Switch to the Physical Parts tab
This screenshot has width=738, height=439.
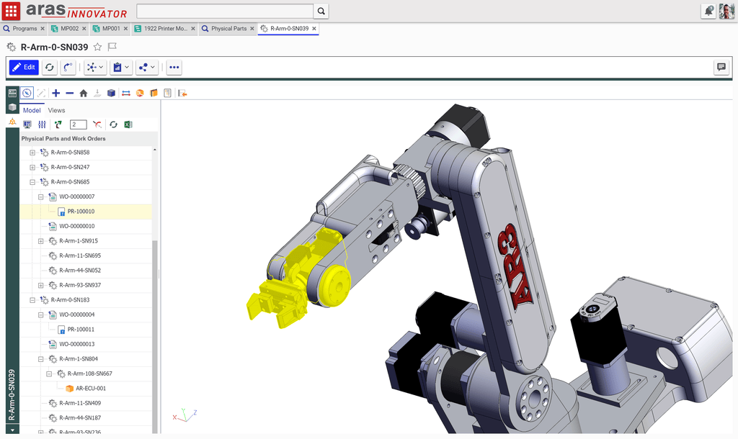228,29
